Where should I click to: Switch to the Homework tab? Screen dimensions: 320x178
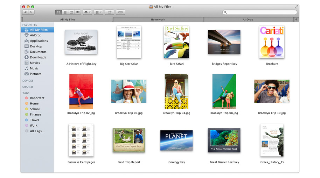pos(158,20)
